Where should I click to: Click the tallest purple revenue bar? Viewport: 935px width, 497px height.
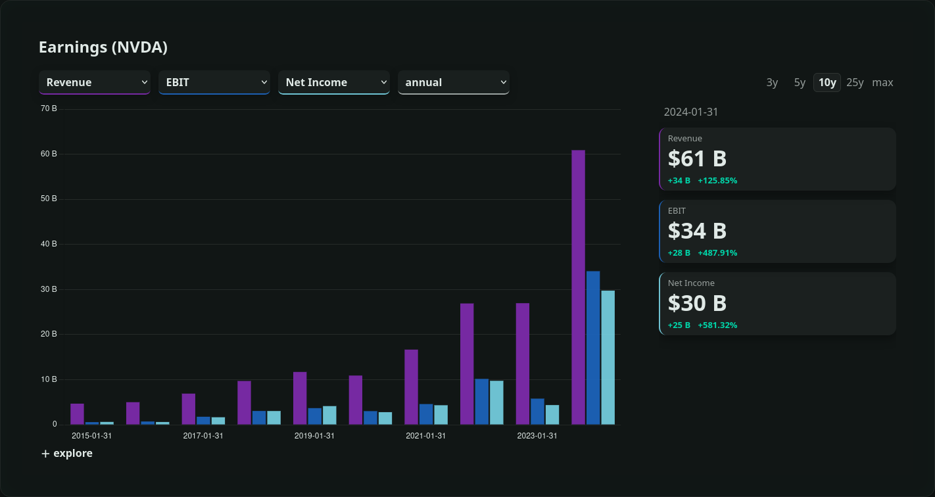coord(578,289)
